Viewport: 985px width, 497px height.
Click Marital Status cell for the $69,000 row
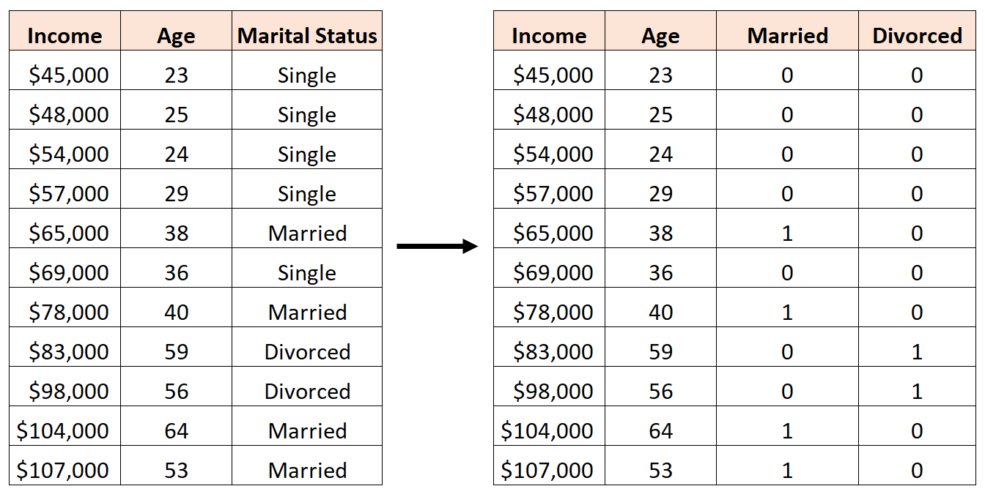click(307, 273)
